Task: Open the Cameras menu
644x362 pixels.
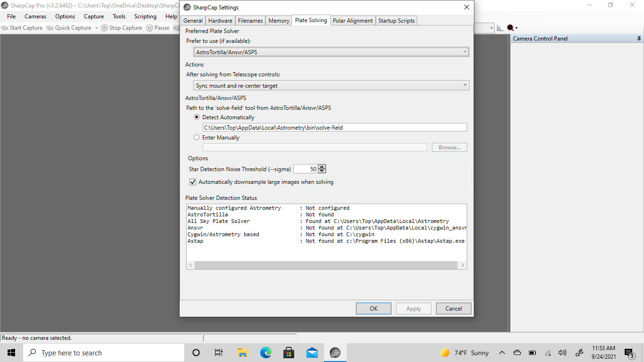Action: point(35,16)
